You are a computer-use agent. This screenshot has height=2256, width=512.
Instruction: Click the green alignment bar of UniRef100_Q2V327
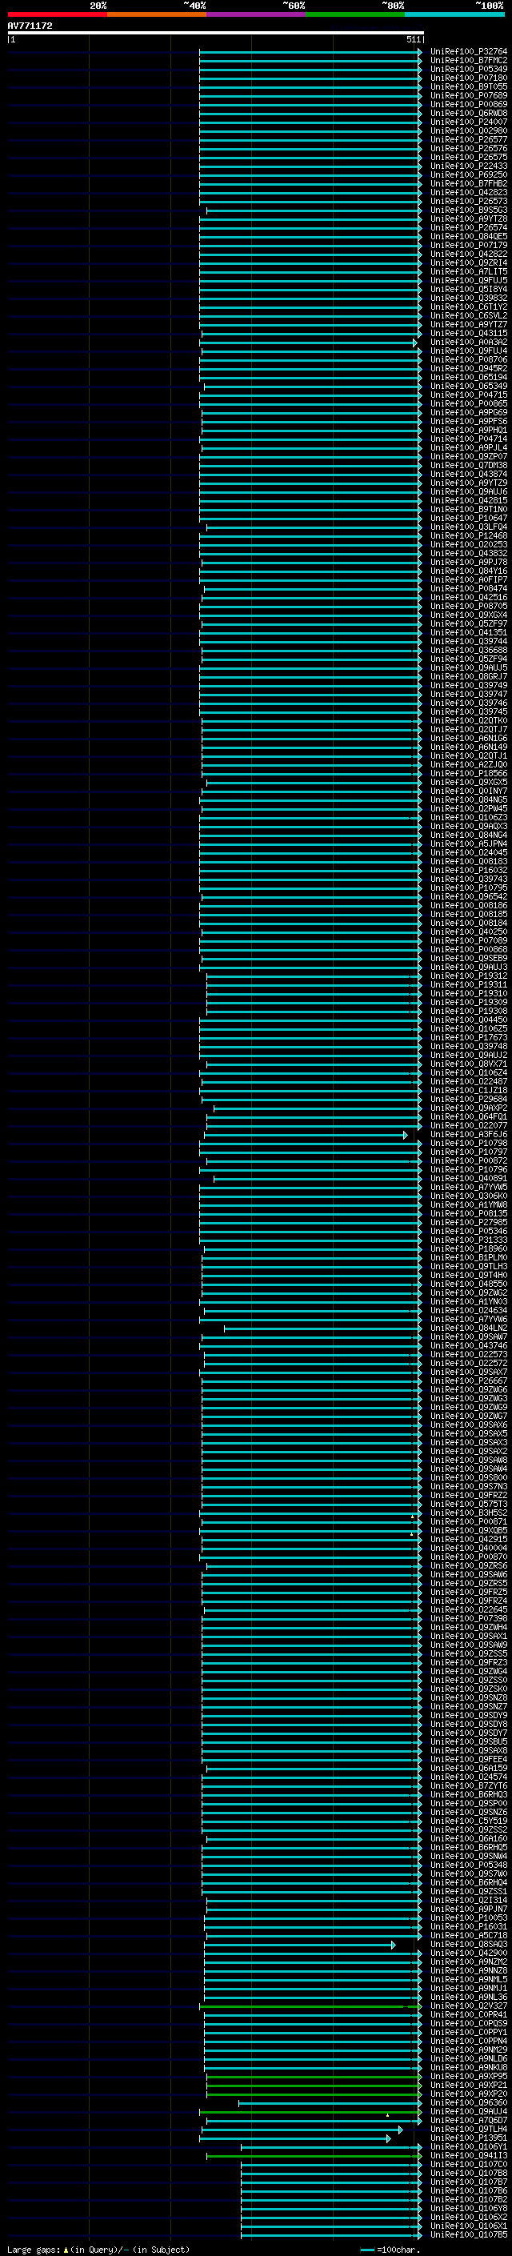[x=310, y=2006]
